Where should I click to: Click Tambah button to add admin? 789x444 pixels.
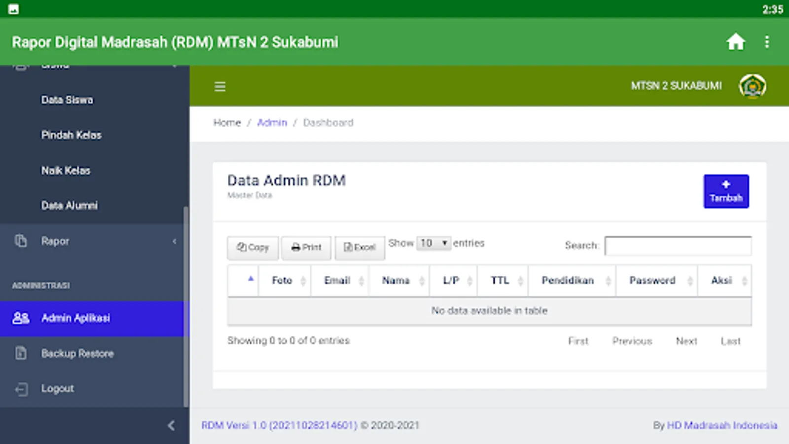click(x=726, y=191)
